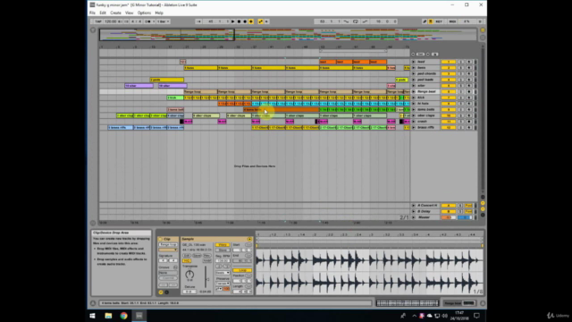Open the 1 Bar quantization dropdown
The height and width of the screenshot is (322, 572).
coord(163,21)
